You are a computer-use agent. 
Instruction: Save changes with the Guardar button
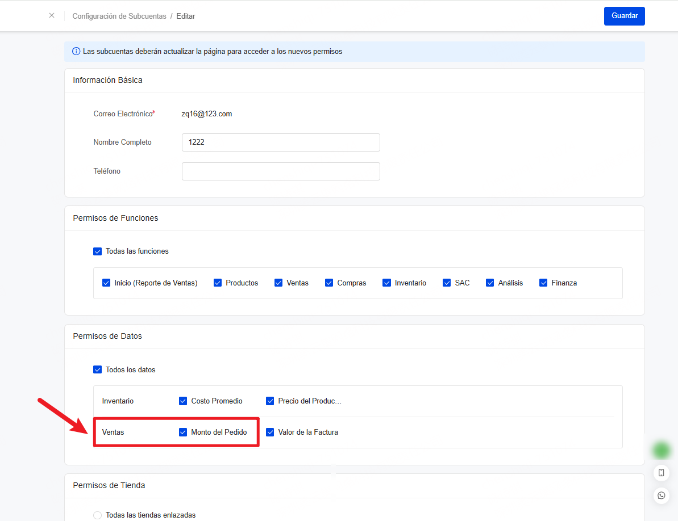[x=624, y=16]
